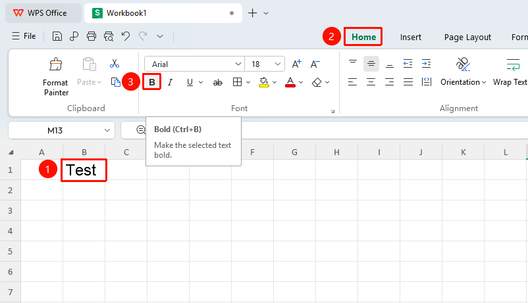This screenshot has width=528, height=303.
Task: Select row 5 header
Action: pyautogui.click(x=10, y=251)
